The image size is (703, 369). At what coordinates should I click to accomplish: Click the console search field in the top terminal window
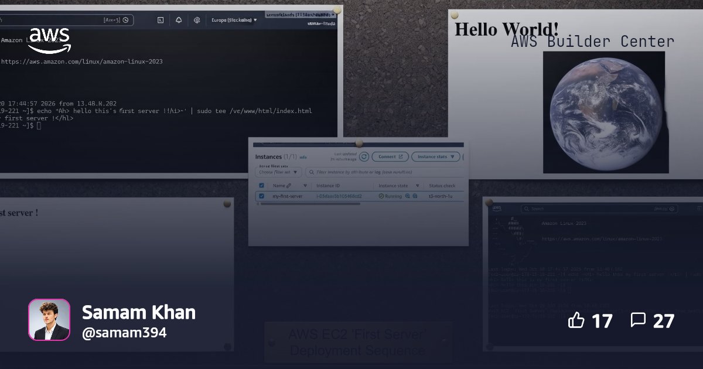coord(66,20)
